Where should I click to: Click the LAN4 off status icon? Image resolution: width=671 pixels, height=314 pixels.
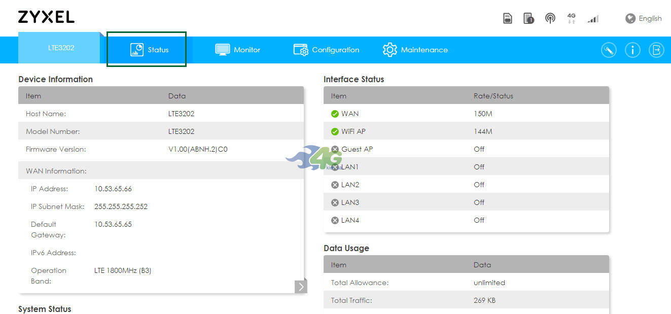335,221
